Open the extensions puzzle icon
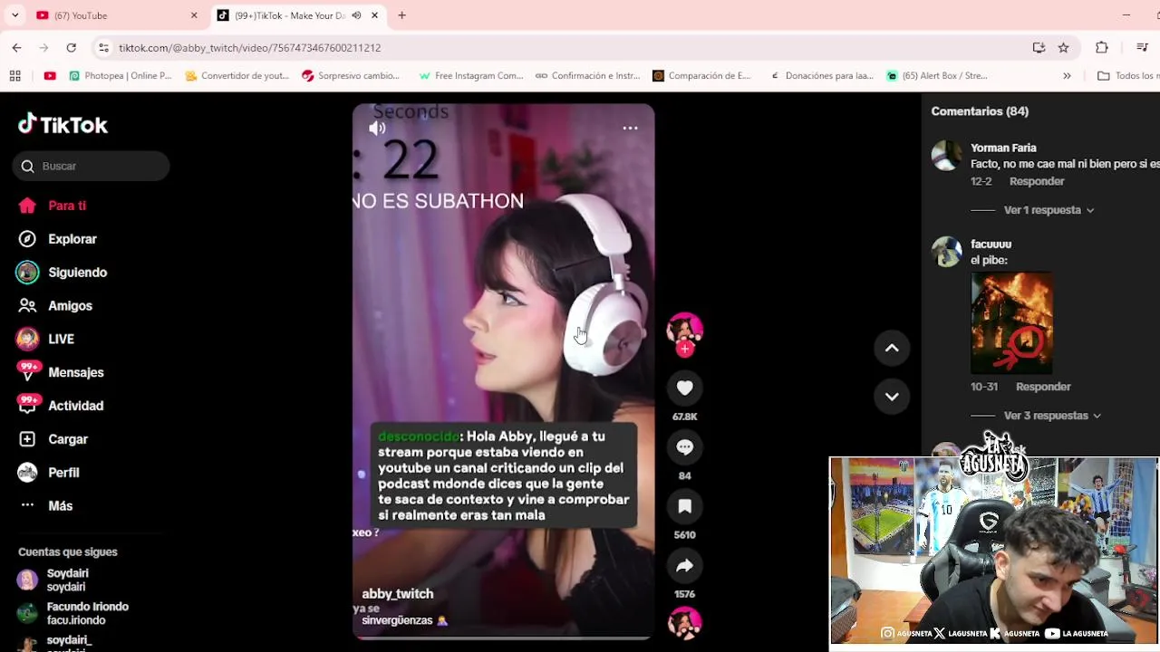1160x652 pixels. (x=1102, y=48)
